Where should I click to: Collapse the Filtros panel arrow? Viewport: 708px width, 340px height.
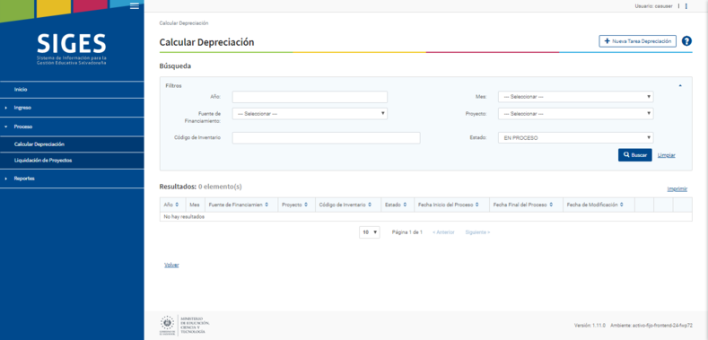(680, 85)
